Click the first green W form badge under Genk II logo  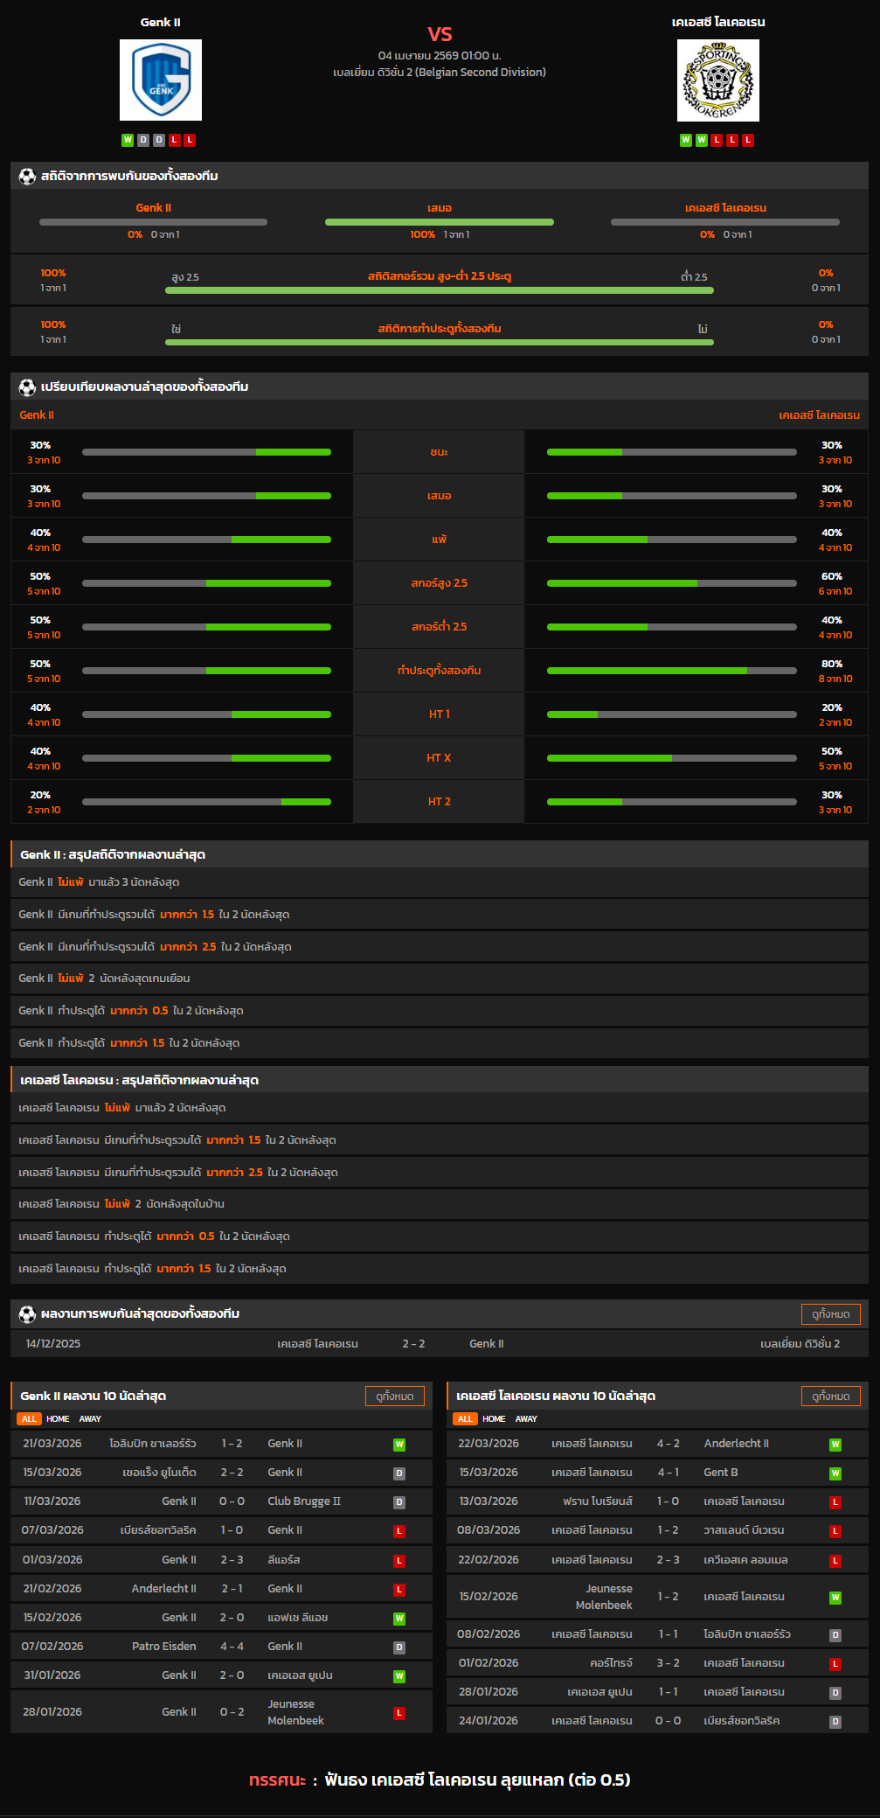coord(128,140)
